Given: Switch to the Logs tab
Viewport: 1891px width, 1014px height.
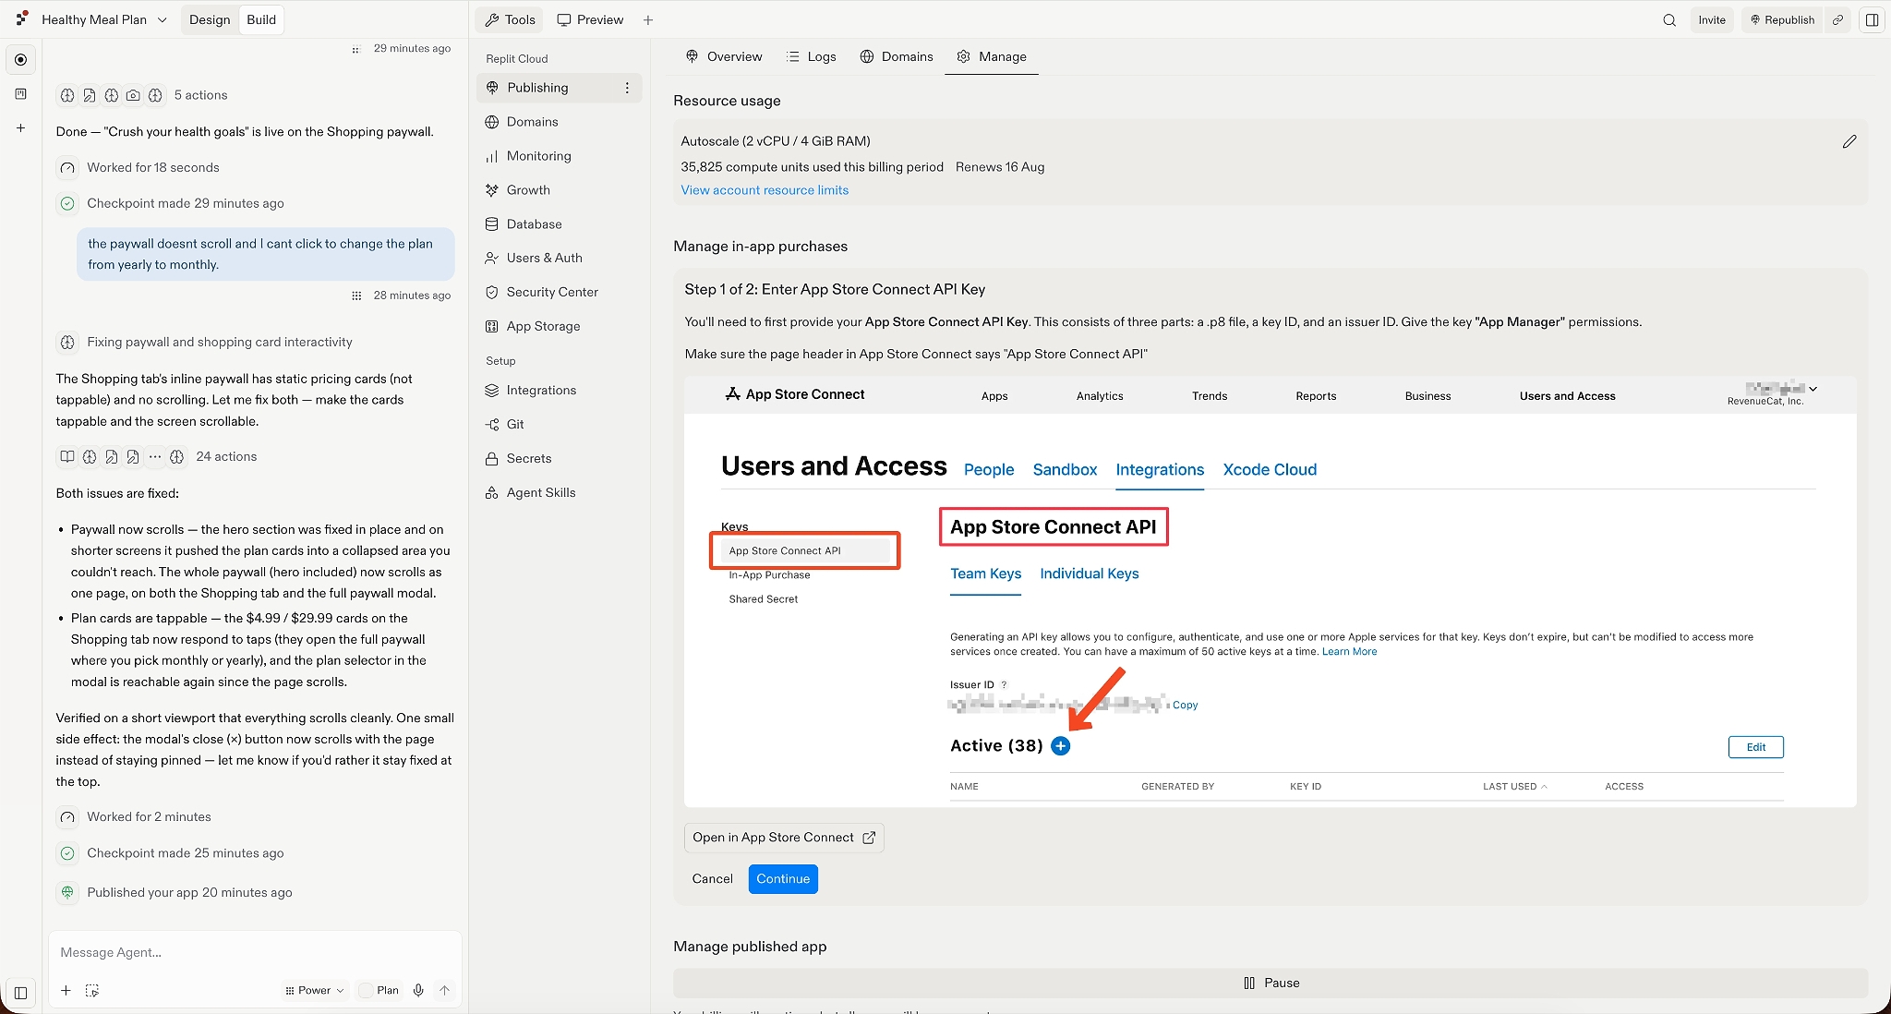Looking at the screenshot, I should [811, 56].
